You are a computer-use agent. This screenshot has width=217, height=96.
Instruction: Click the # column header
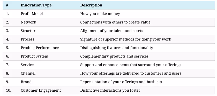(7, 5)
